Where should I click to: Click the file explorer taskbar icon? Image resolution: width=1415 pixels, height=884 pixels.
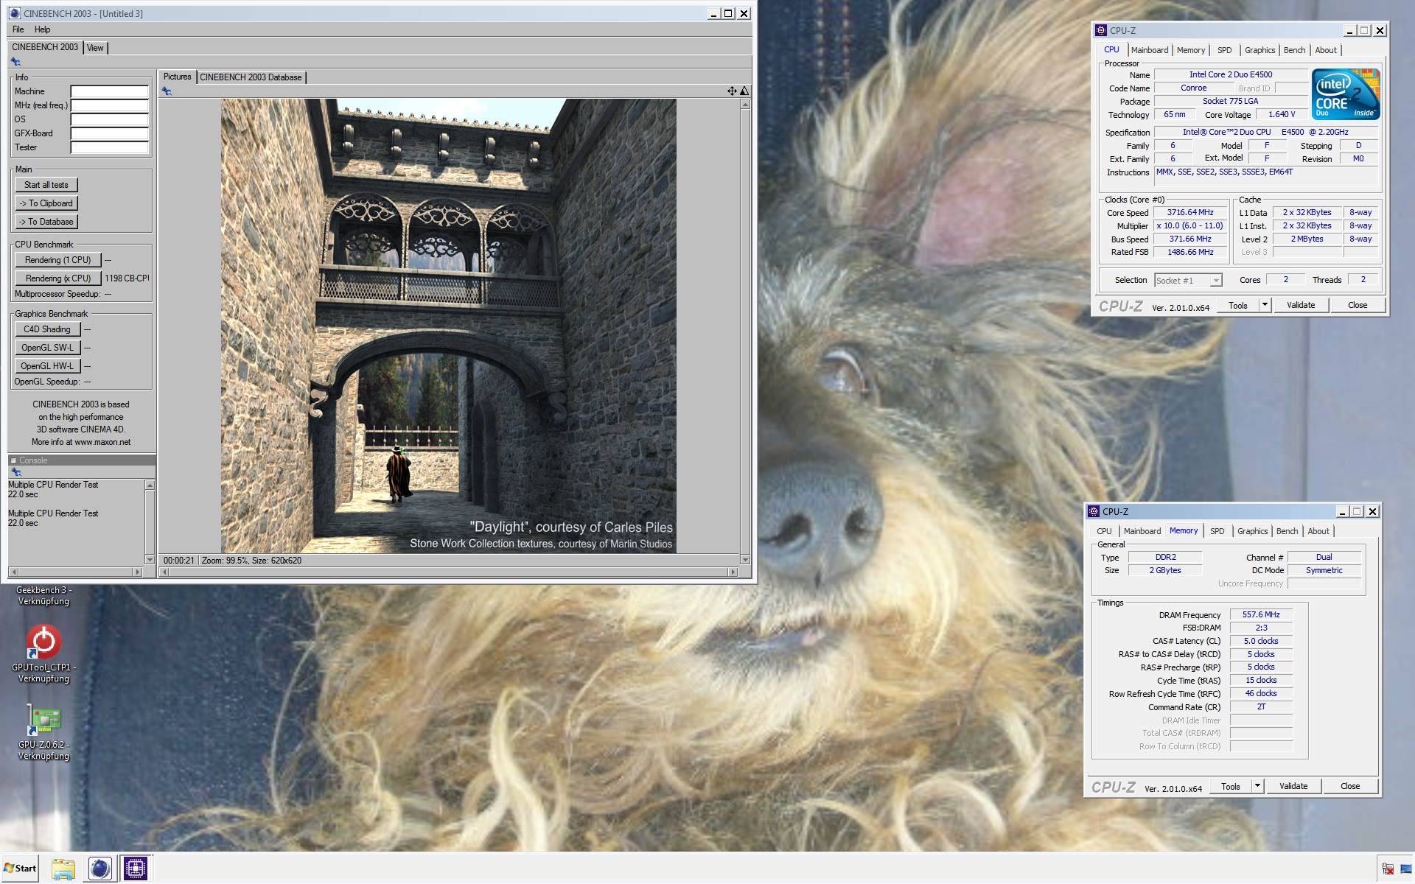[x=63, y=869]
